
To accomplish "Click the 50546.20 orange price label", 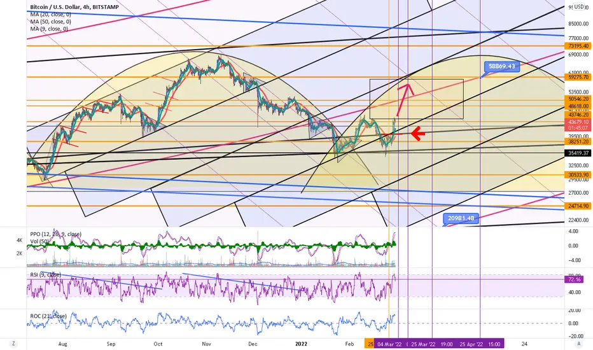I will [x=578, y=99].
